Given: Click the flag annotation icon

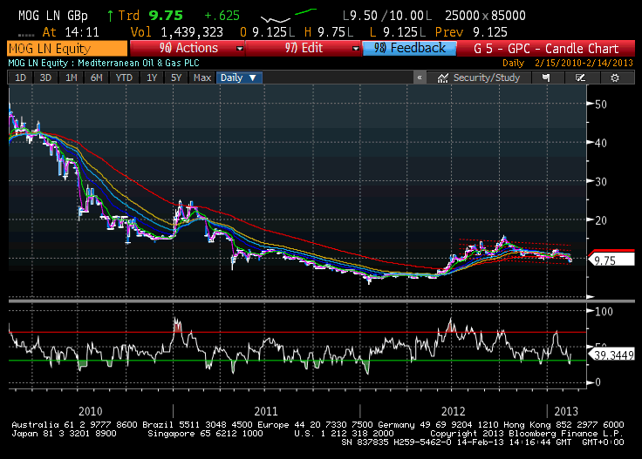Looking at the screenshot, I should coord(546,78).
